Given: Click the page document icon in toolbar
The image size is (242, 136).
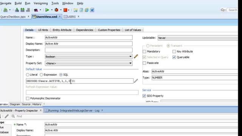Looking at the screenshot, I should tap(81, 10).
